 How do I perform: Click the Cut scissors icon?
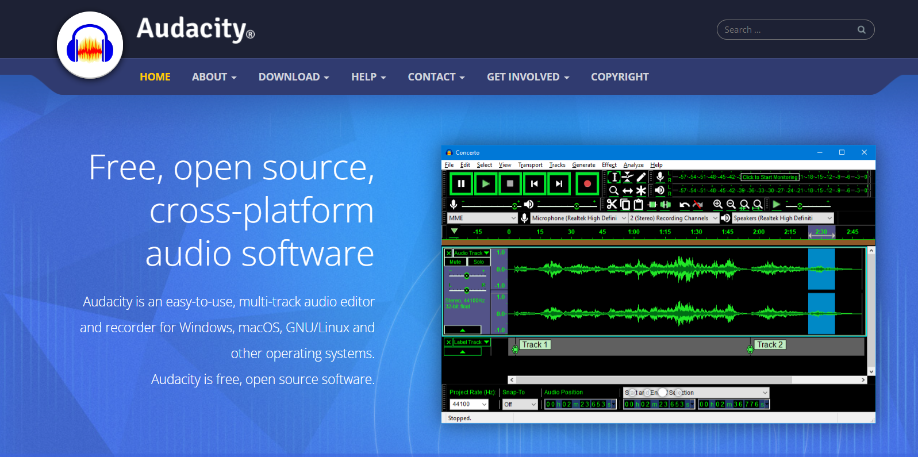tap(612, 204)
